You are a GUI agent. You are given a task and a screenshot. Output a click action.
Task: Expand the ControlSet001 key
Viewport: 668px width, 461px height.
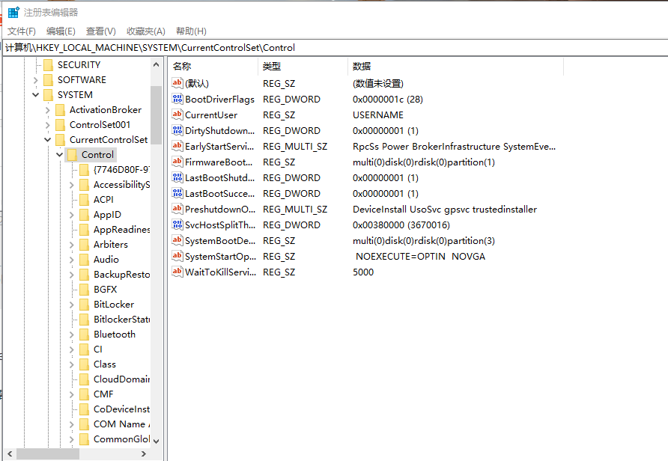48,125
